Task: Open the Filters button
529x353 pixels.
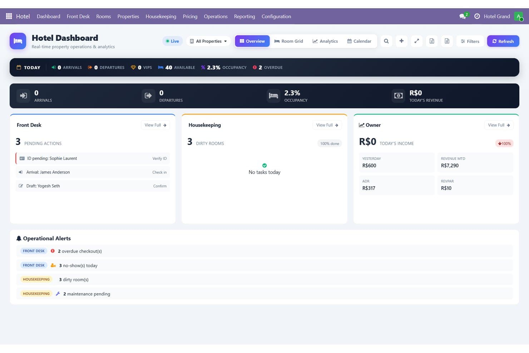Action: [x=470, y=41]
